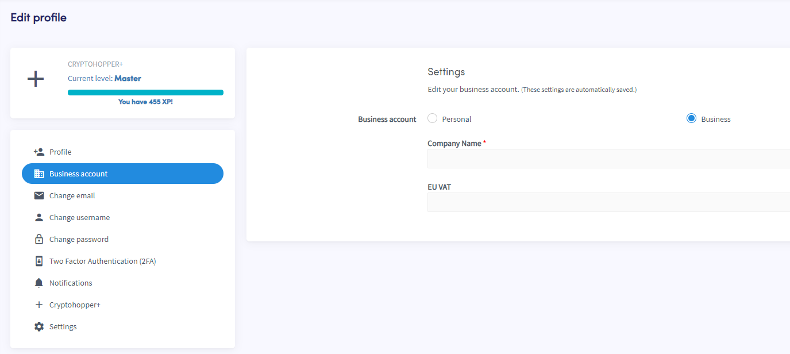The image size is (790, 354).
Task: Open the Profile menu item
Action: [122, 152]
